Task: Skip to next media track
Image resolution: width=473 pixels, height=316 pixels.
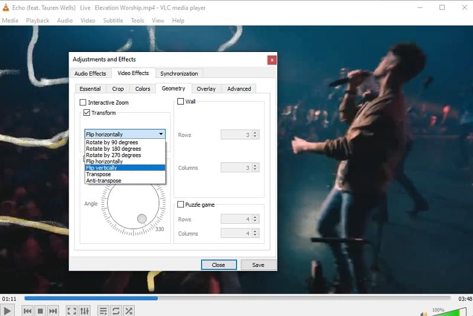Action: click(x=53, y=311)
